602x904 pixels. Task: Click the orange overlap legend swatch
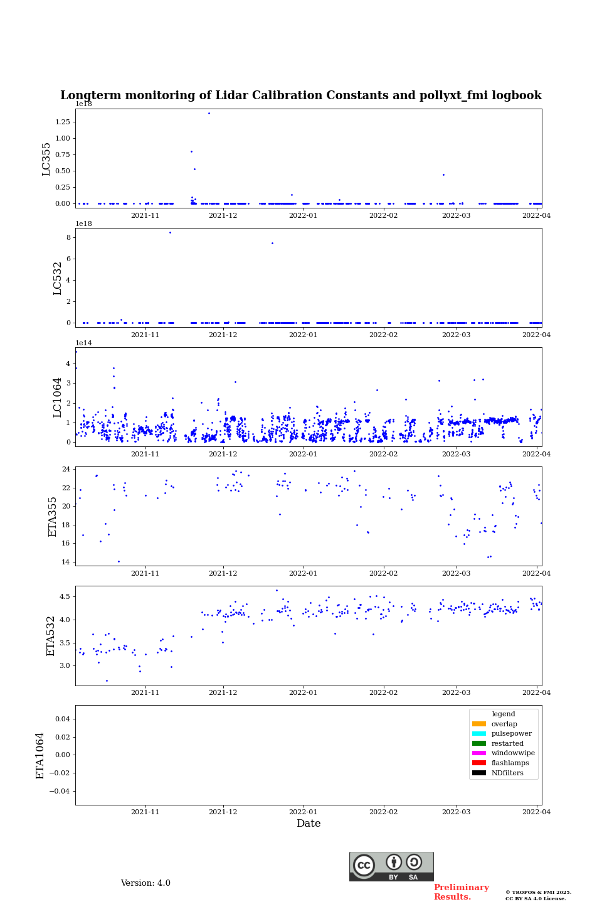[479, 724]
